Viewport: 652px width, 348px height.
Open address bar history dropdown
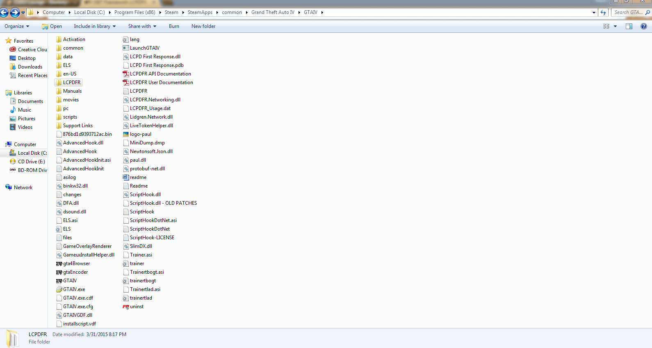pos(594,12)
